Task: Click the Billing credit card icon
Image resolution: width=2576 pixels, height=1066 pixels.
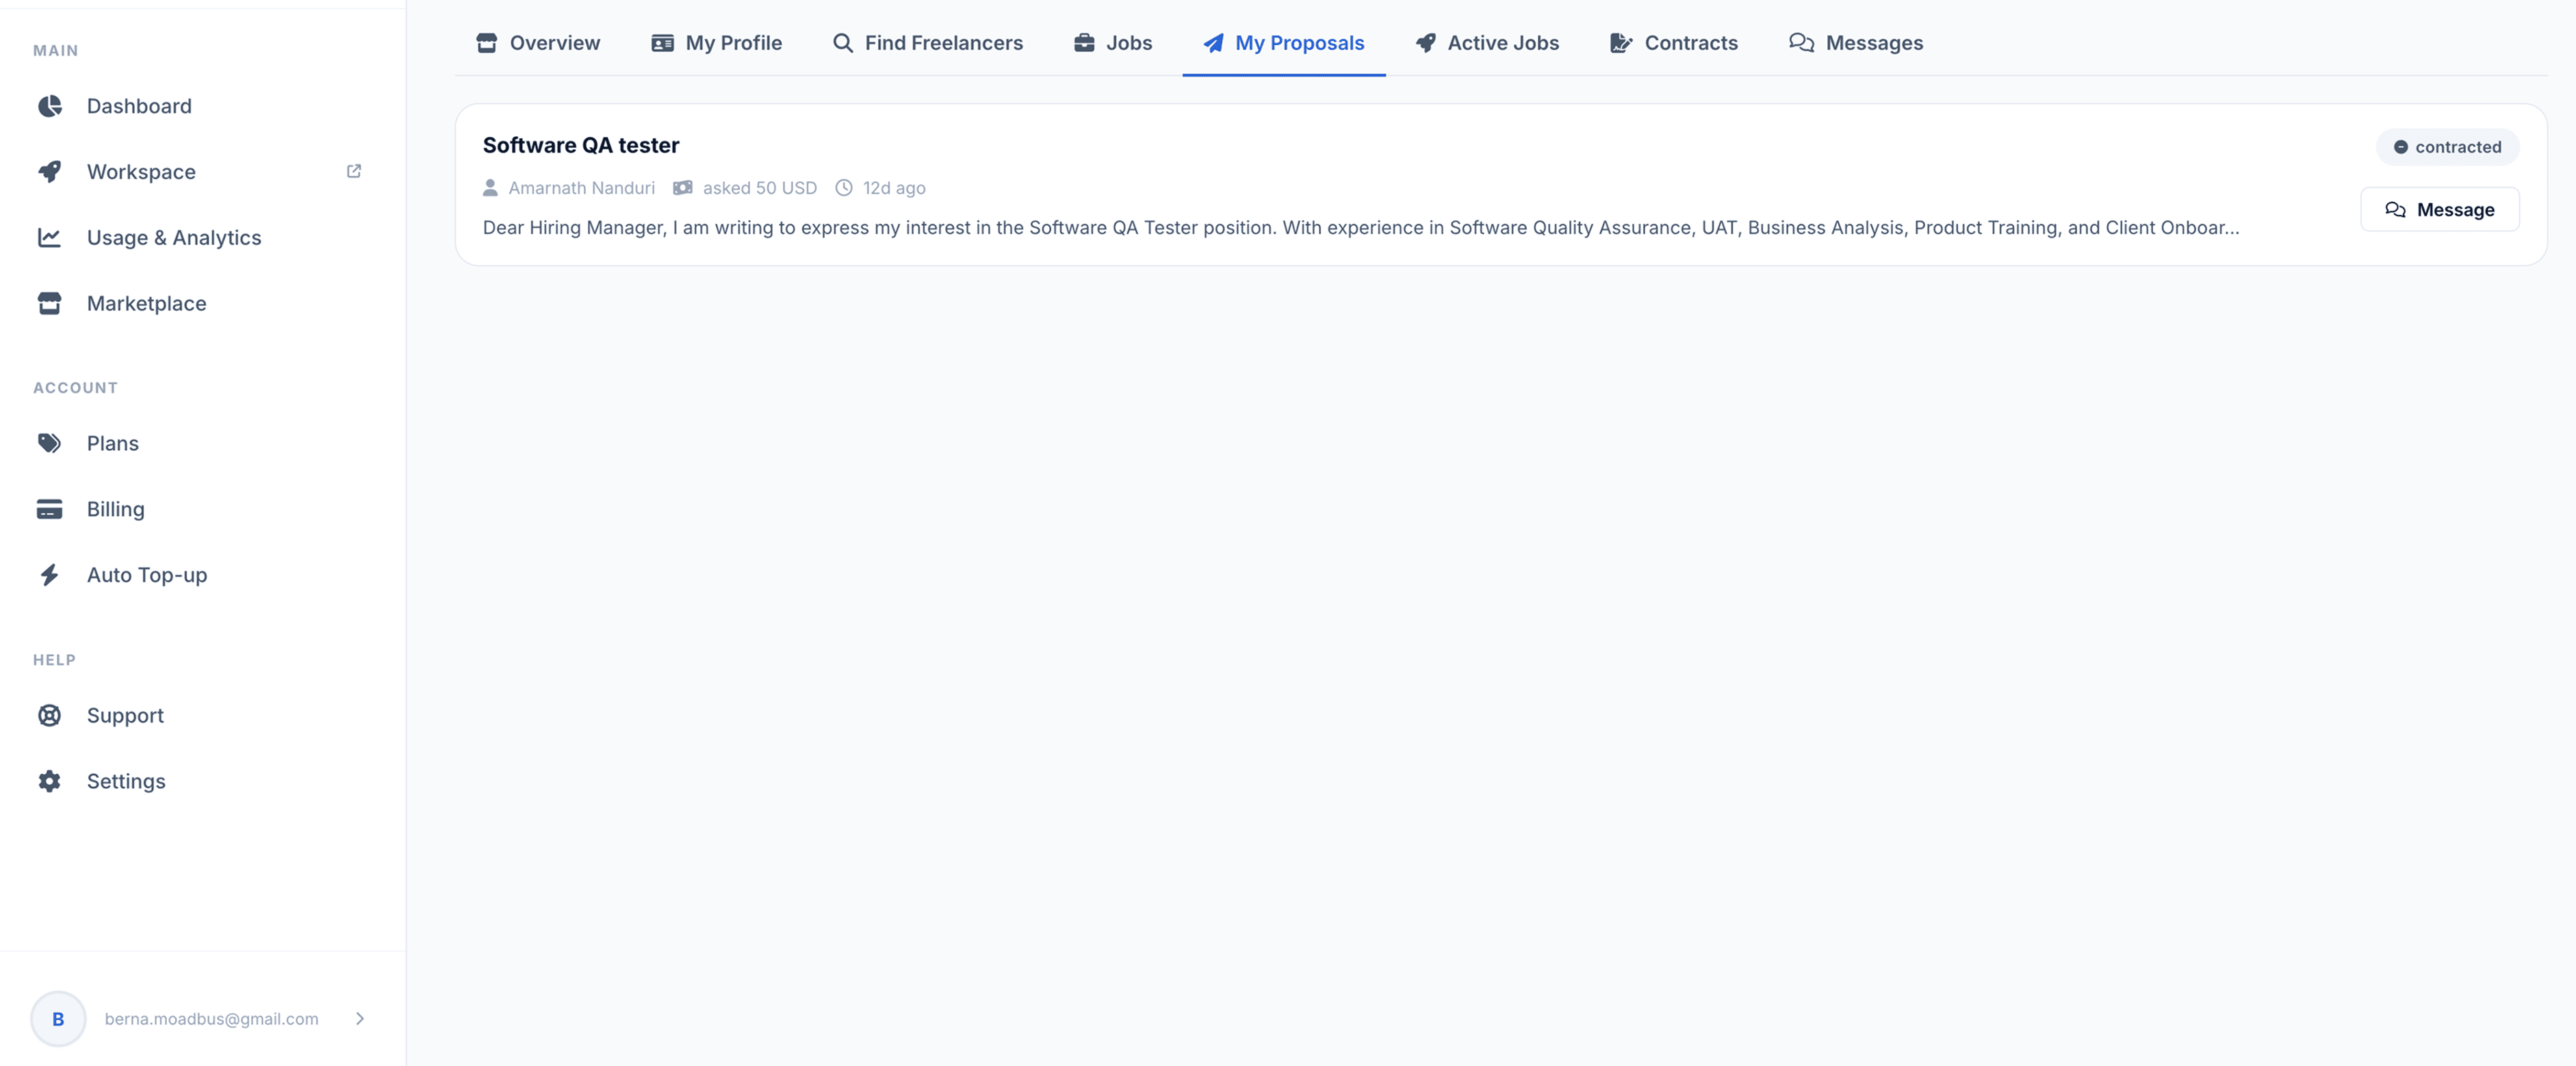Action: (x=50, y=509)
